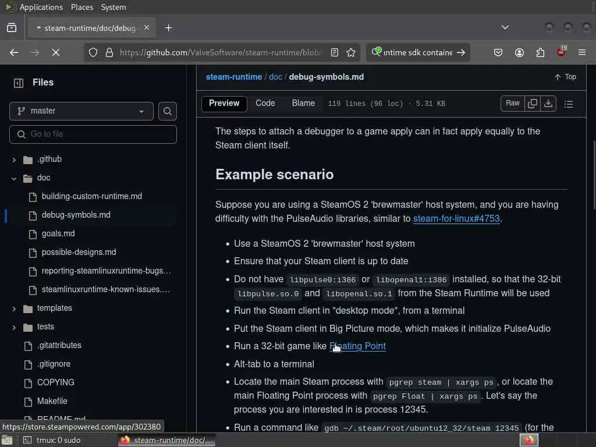
Task: Open .gitattributes file
Action: click(59, 346)
